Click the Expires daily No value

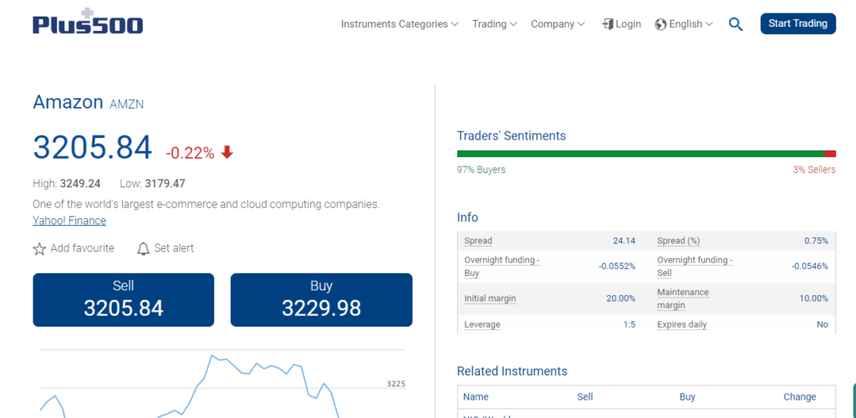[823, 324]
